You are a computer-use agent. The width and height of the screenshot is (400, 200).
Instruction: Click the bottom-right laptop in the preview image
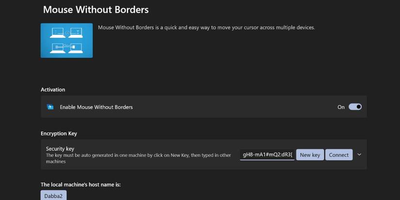click(x=75, y=47)
